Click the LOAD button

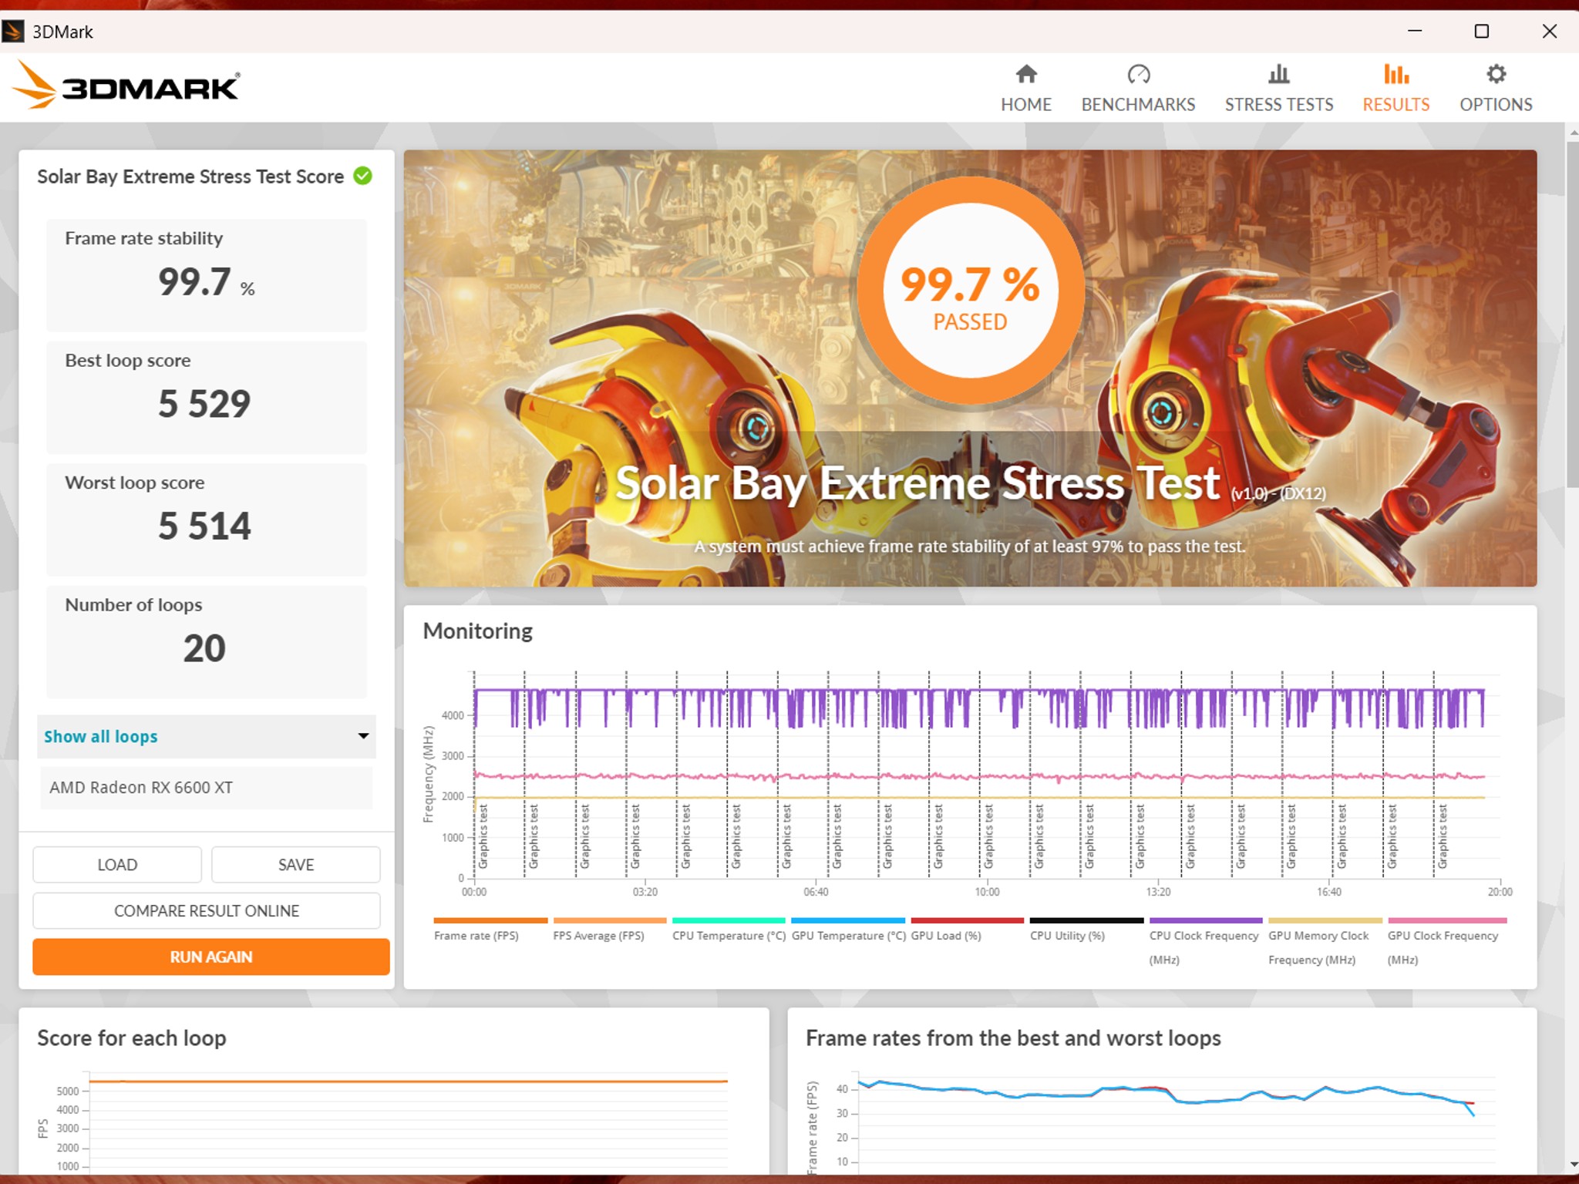pos(117,865)
